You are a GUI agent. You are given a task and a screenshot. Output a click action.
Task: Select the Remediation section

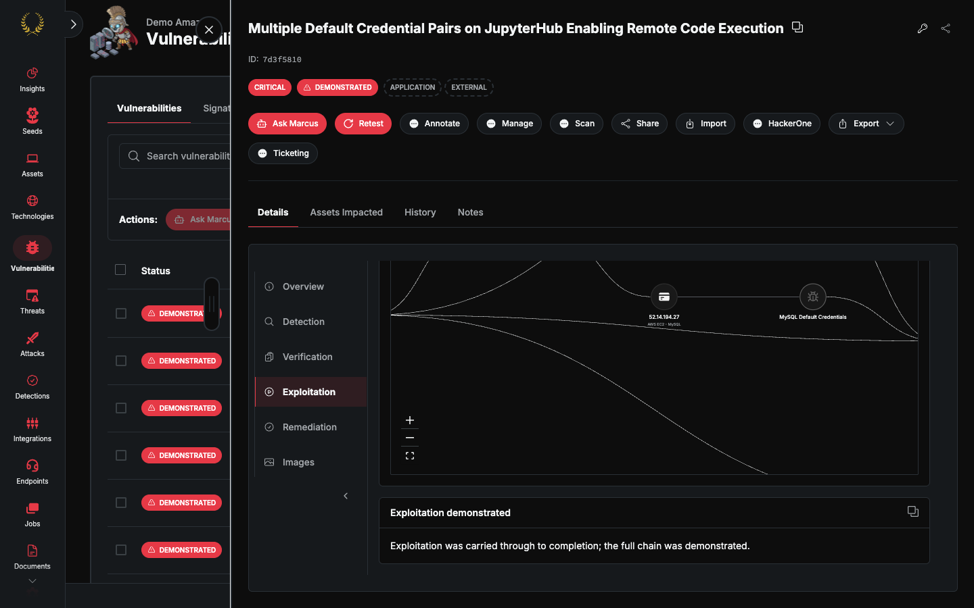tap(311, 427)
